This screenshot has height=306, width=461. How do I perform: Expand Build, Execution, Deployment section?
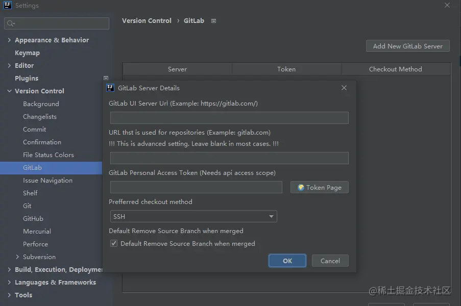pyautogui.click(x=9, y=270)
